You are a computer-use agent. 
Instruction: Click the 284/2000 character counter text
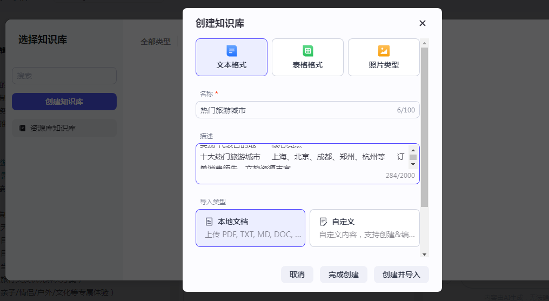coord(400,175)
